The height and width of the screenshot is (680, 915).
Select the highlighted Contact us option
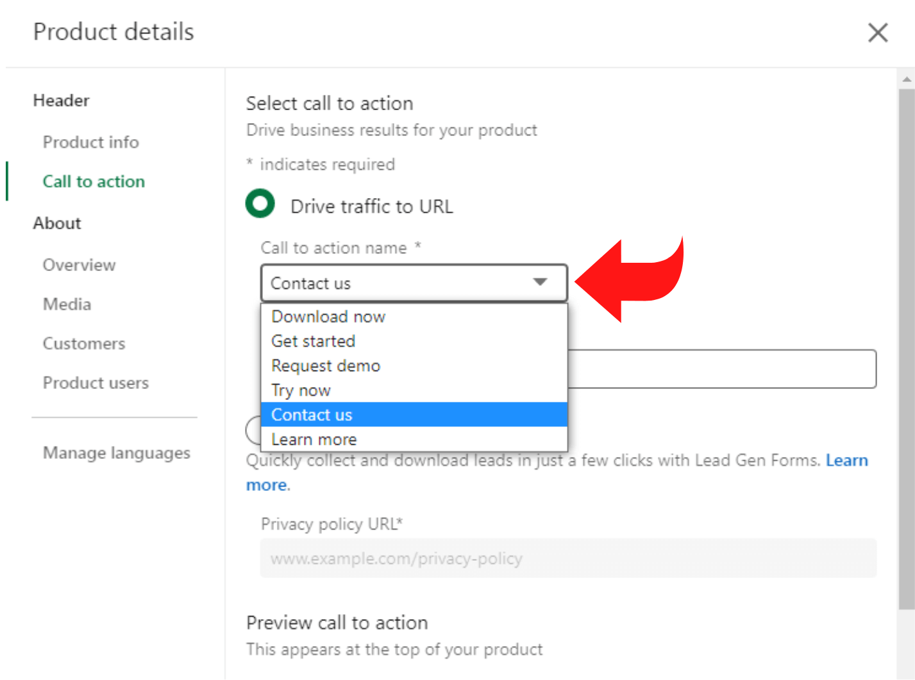(x=312, y=415)
